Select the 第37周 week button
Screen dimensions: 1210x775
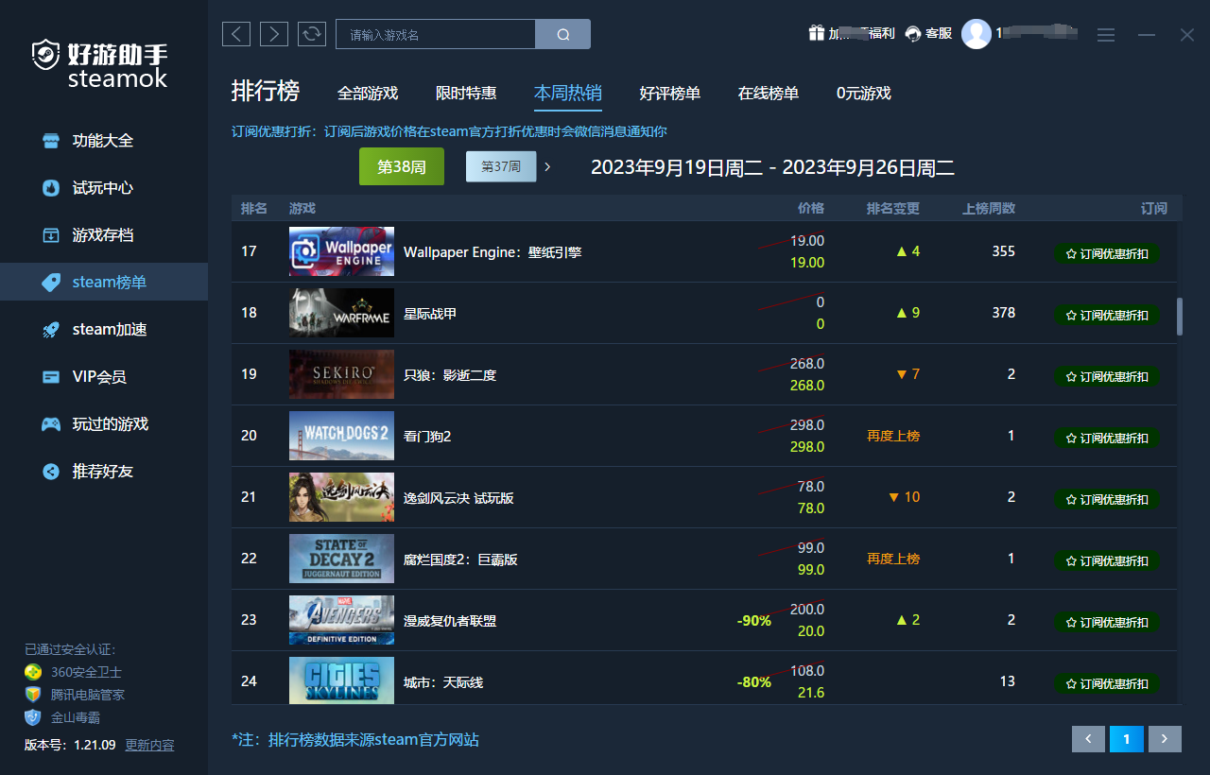pos(501,166)
